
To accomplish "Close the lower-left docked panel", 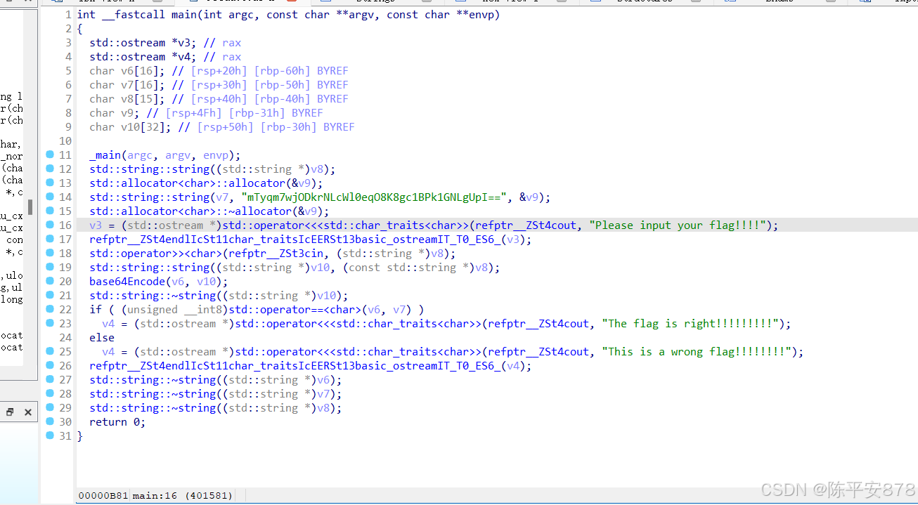I will [28, 412].
